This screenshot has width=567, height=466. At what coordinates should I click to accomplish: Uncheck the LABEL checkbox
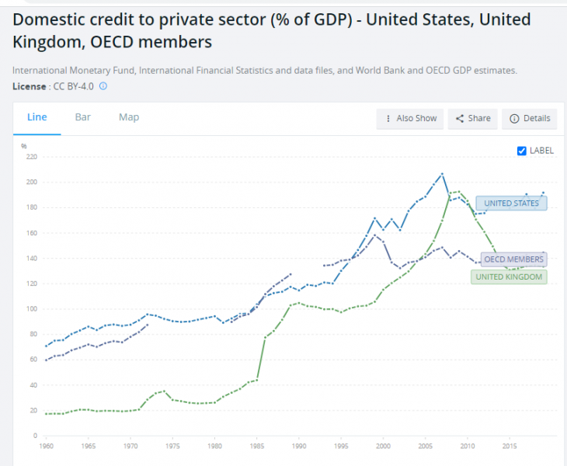pyautogui.click(x=522, y=151)
